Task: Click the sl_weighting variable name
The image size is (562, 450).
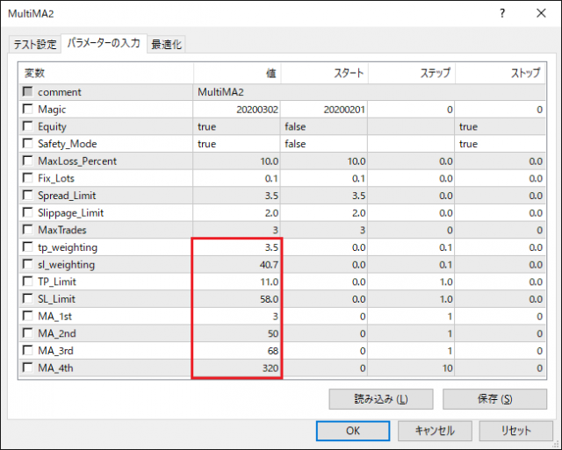Action: pyautogui.click(x=67, y=265)
